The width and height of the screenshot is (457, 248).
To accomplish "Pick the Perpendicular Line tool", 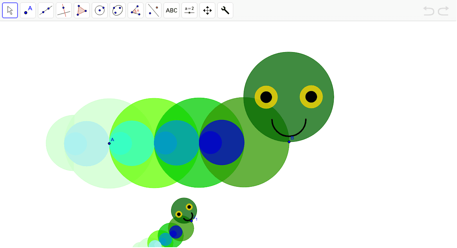I will tap(64, 10).
